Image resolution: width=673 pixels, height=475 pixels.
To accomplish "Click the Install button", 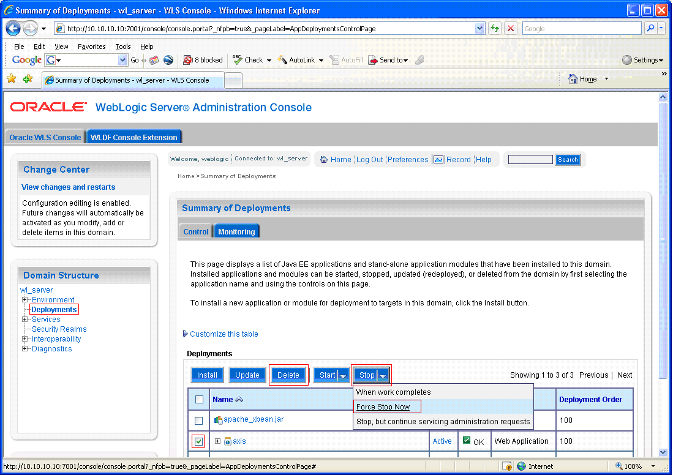I will pos(208,375).
